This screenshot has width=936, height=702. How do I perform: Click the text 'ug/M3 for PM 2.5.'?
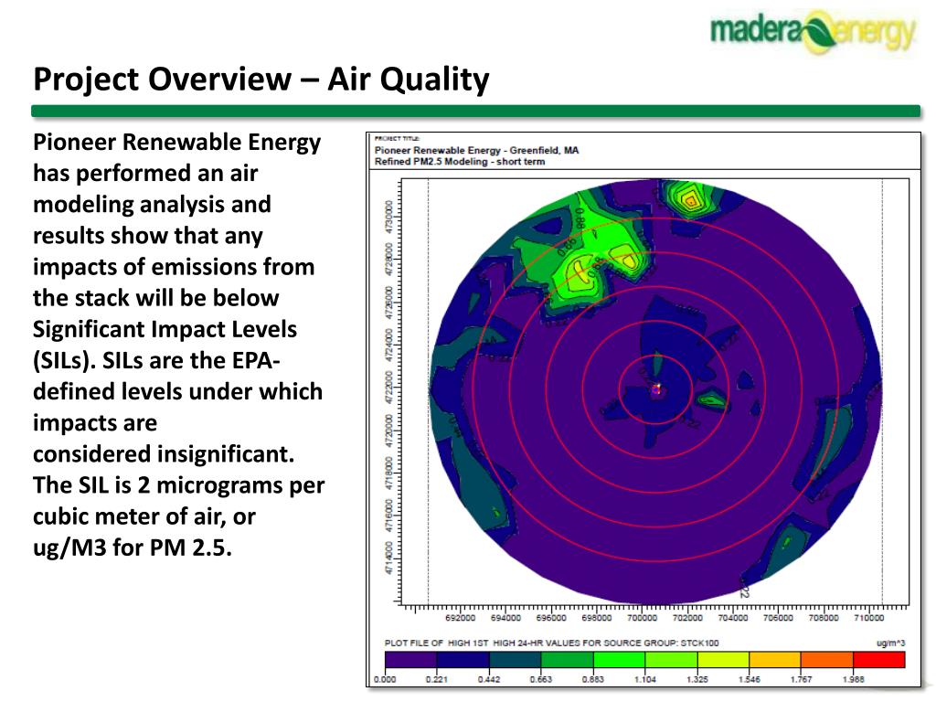(x=133, y=548)
